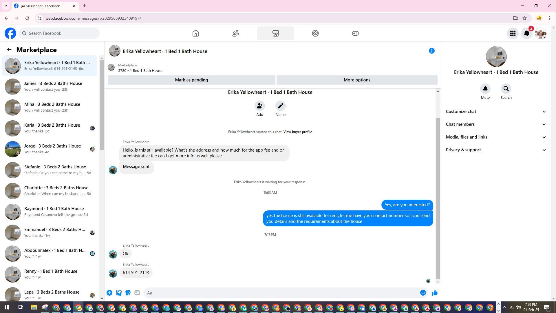Toggle the conversation information panel
Viewport: 556px width, 313px height.
coord(431,51)
